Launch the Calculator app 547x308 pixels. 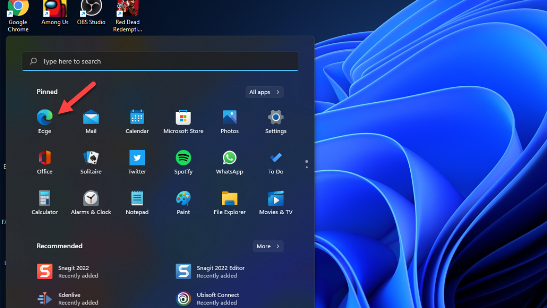[45, 203]
